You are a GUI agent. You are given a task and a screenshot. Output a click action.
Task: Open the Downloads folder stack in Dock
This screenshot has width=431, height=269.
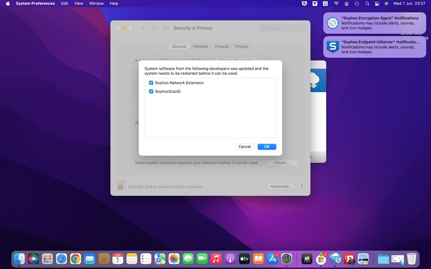(383, 259)
